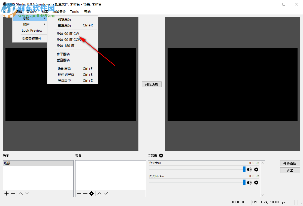Open mixer settings with the 混音器 gear icon
This screenshot has width=303, height=206.
[161, 156]
